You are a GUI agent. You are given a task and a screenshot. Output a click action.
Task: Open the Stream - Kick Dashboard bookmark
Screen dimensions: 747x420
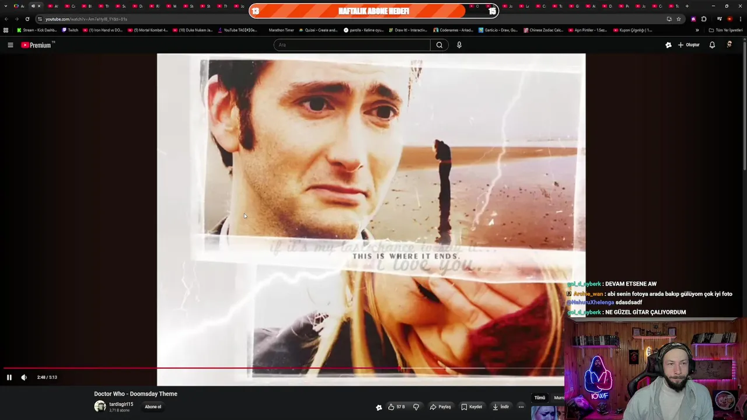tap(37, 30)
